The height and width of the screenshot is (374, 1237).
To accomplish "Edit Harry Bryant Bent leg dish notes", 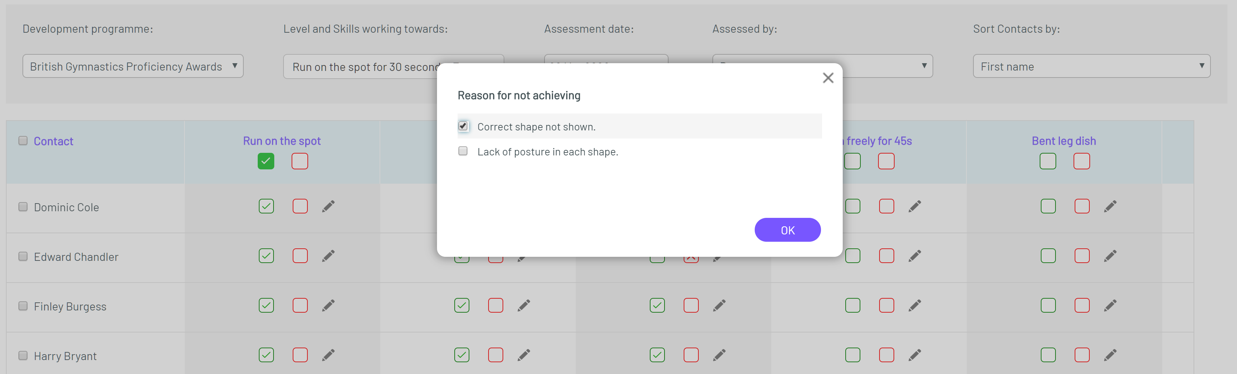I will point(1110,355).
